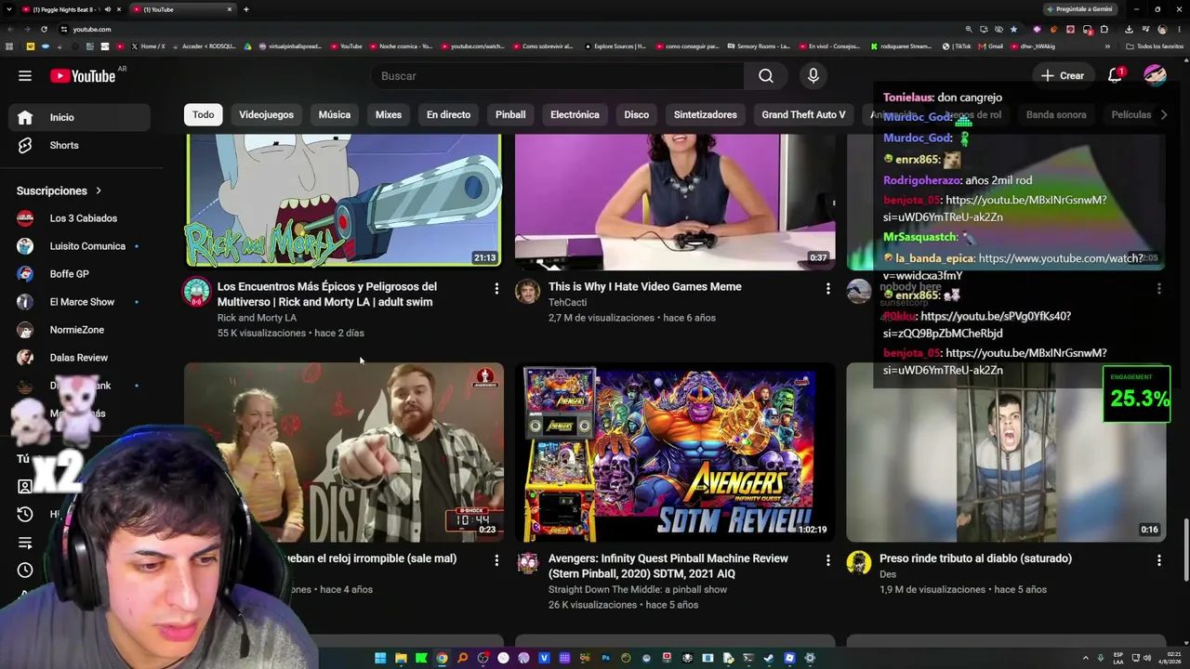Open Steam from the taskbar
This screenshot has height=669, width=1190.
[x=769, y=658]
